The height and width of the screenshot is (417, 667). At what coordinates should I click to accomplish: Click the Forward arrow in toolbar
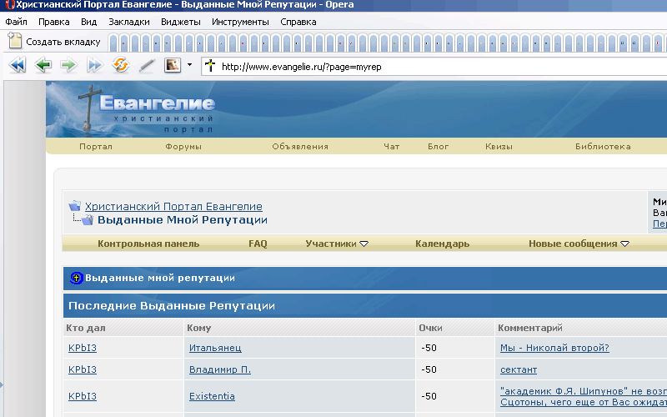[68, 65]
